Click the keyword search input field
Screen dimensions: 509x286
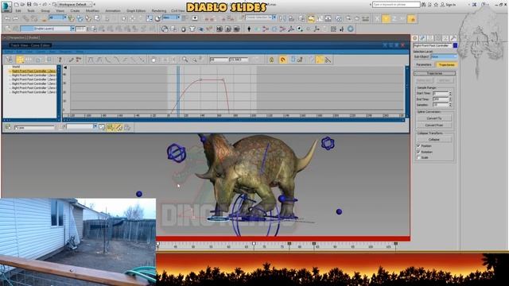[396, 5]
